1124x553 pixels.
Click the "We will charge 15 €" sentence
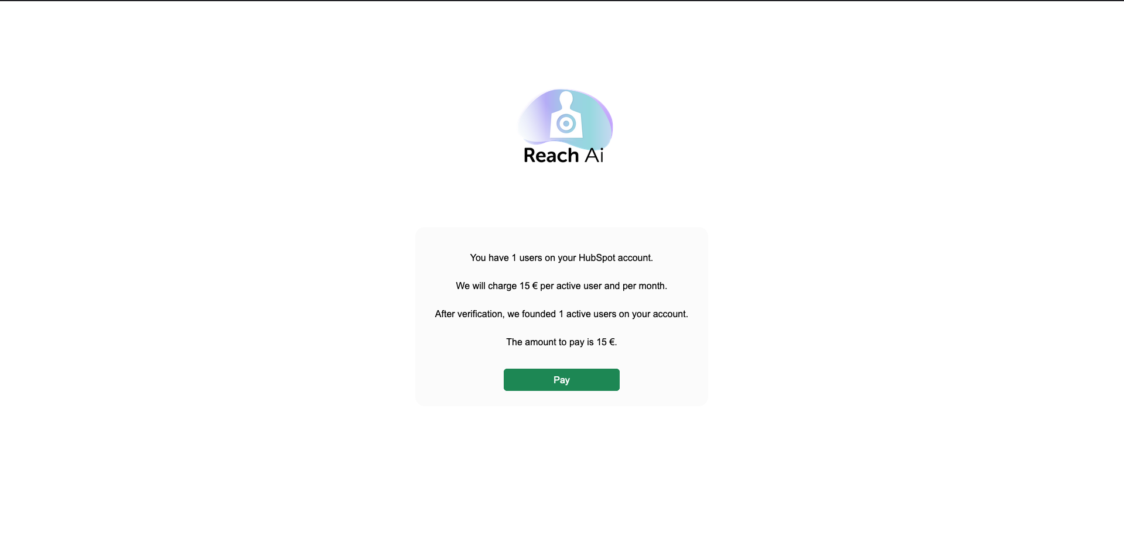(561, 286)
